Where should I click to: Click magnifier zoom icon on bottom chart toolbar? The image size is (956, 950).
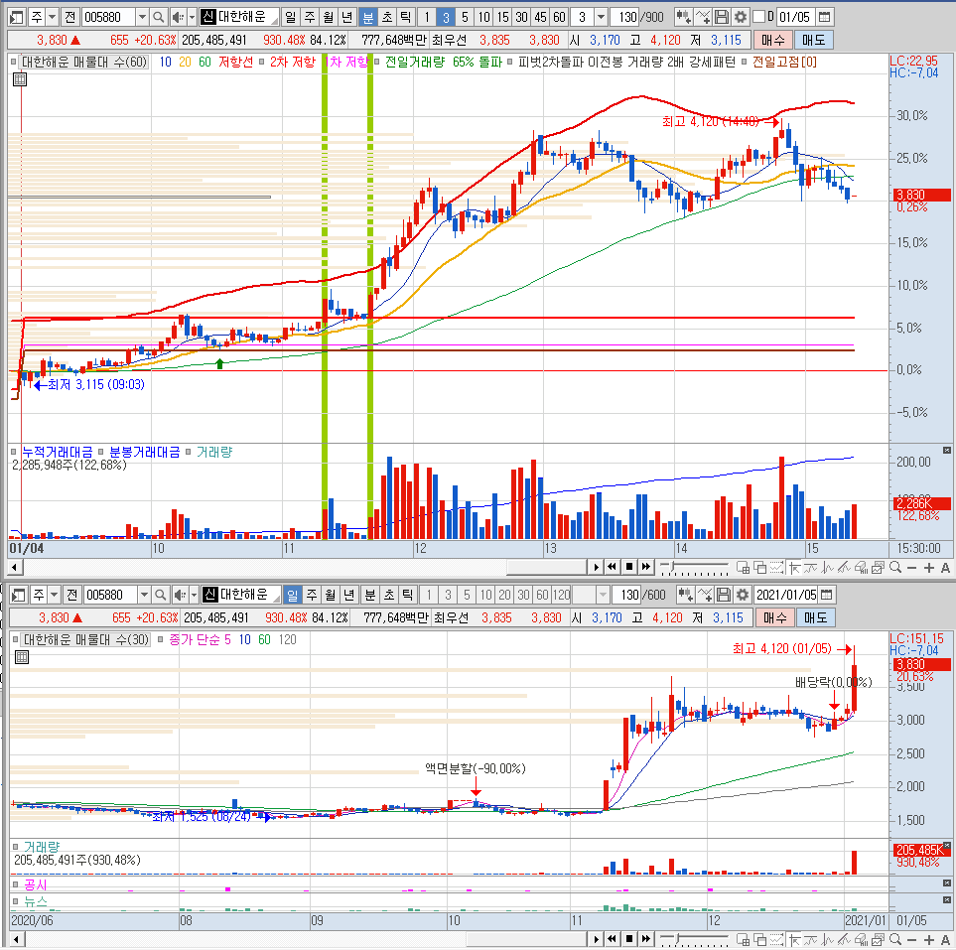pyautogui.click(x=895, y=940)
